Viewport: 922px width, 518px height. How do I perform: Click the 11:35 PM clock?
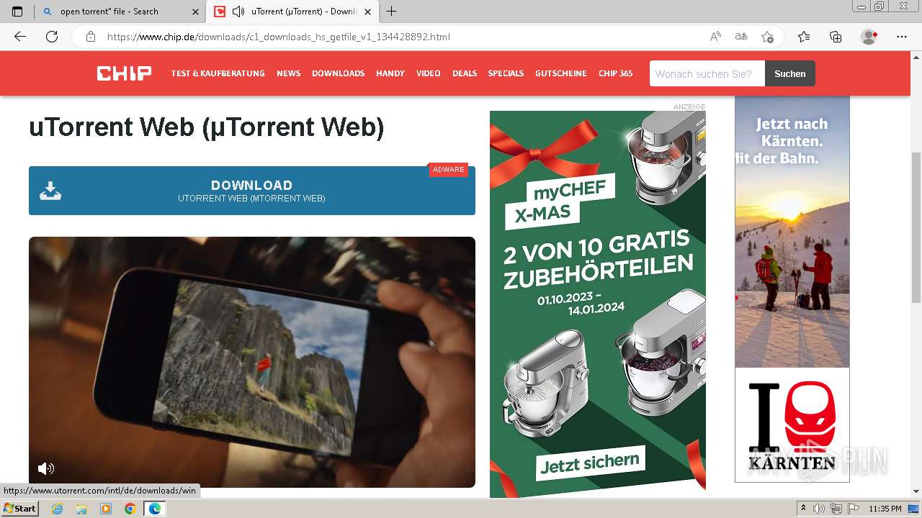pos(885,509)
